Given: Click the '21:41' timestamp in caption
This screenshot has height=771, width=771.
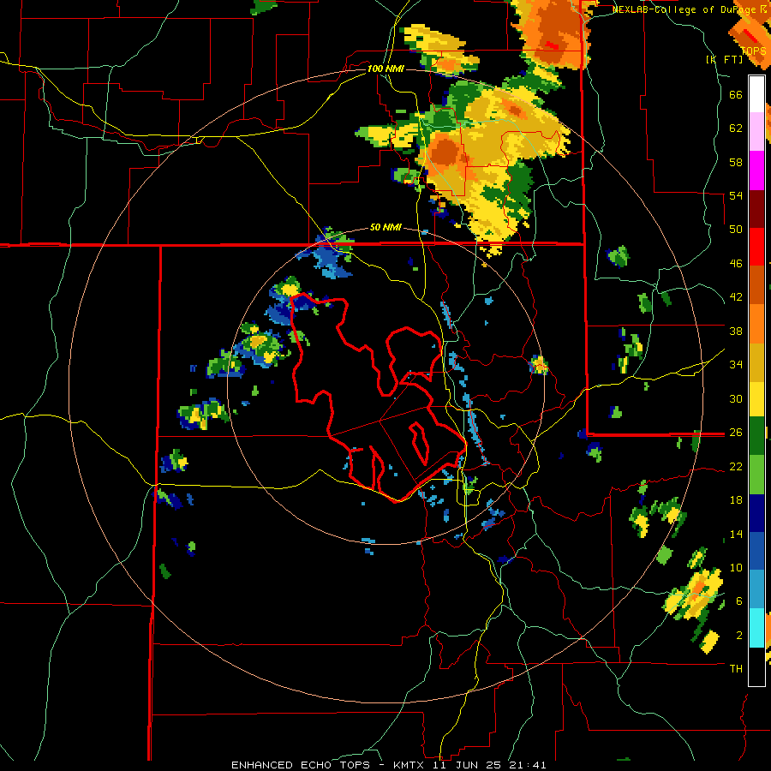Looking at the screenshot, I should point(529,765).
